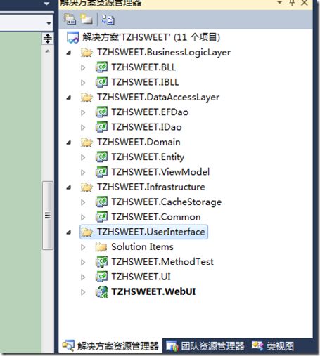Viewport: 320px width, 356px height.
Task: Collapse the TZHSWEET.UserInterface folder
Action: tap(69, 232)
